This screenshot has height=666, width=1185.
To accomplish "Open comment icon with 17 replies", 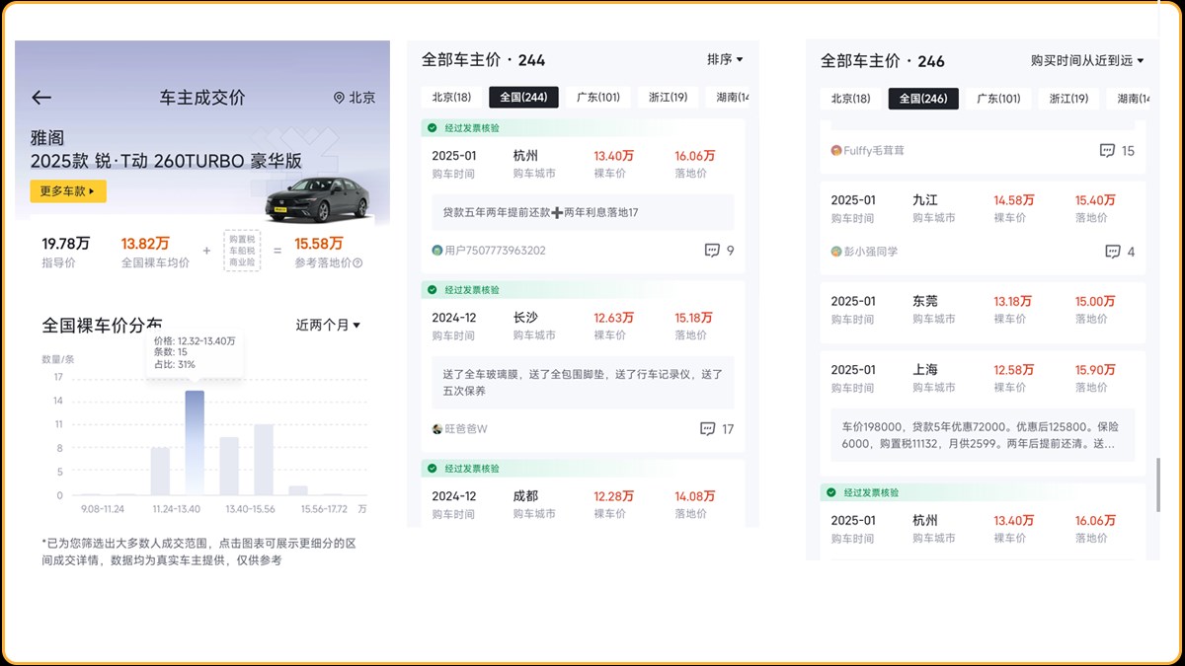I will click(707, 429).
